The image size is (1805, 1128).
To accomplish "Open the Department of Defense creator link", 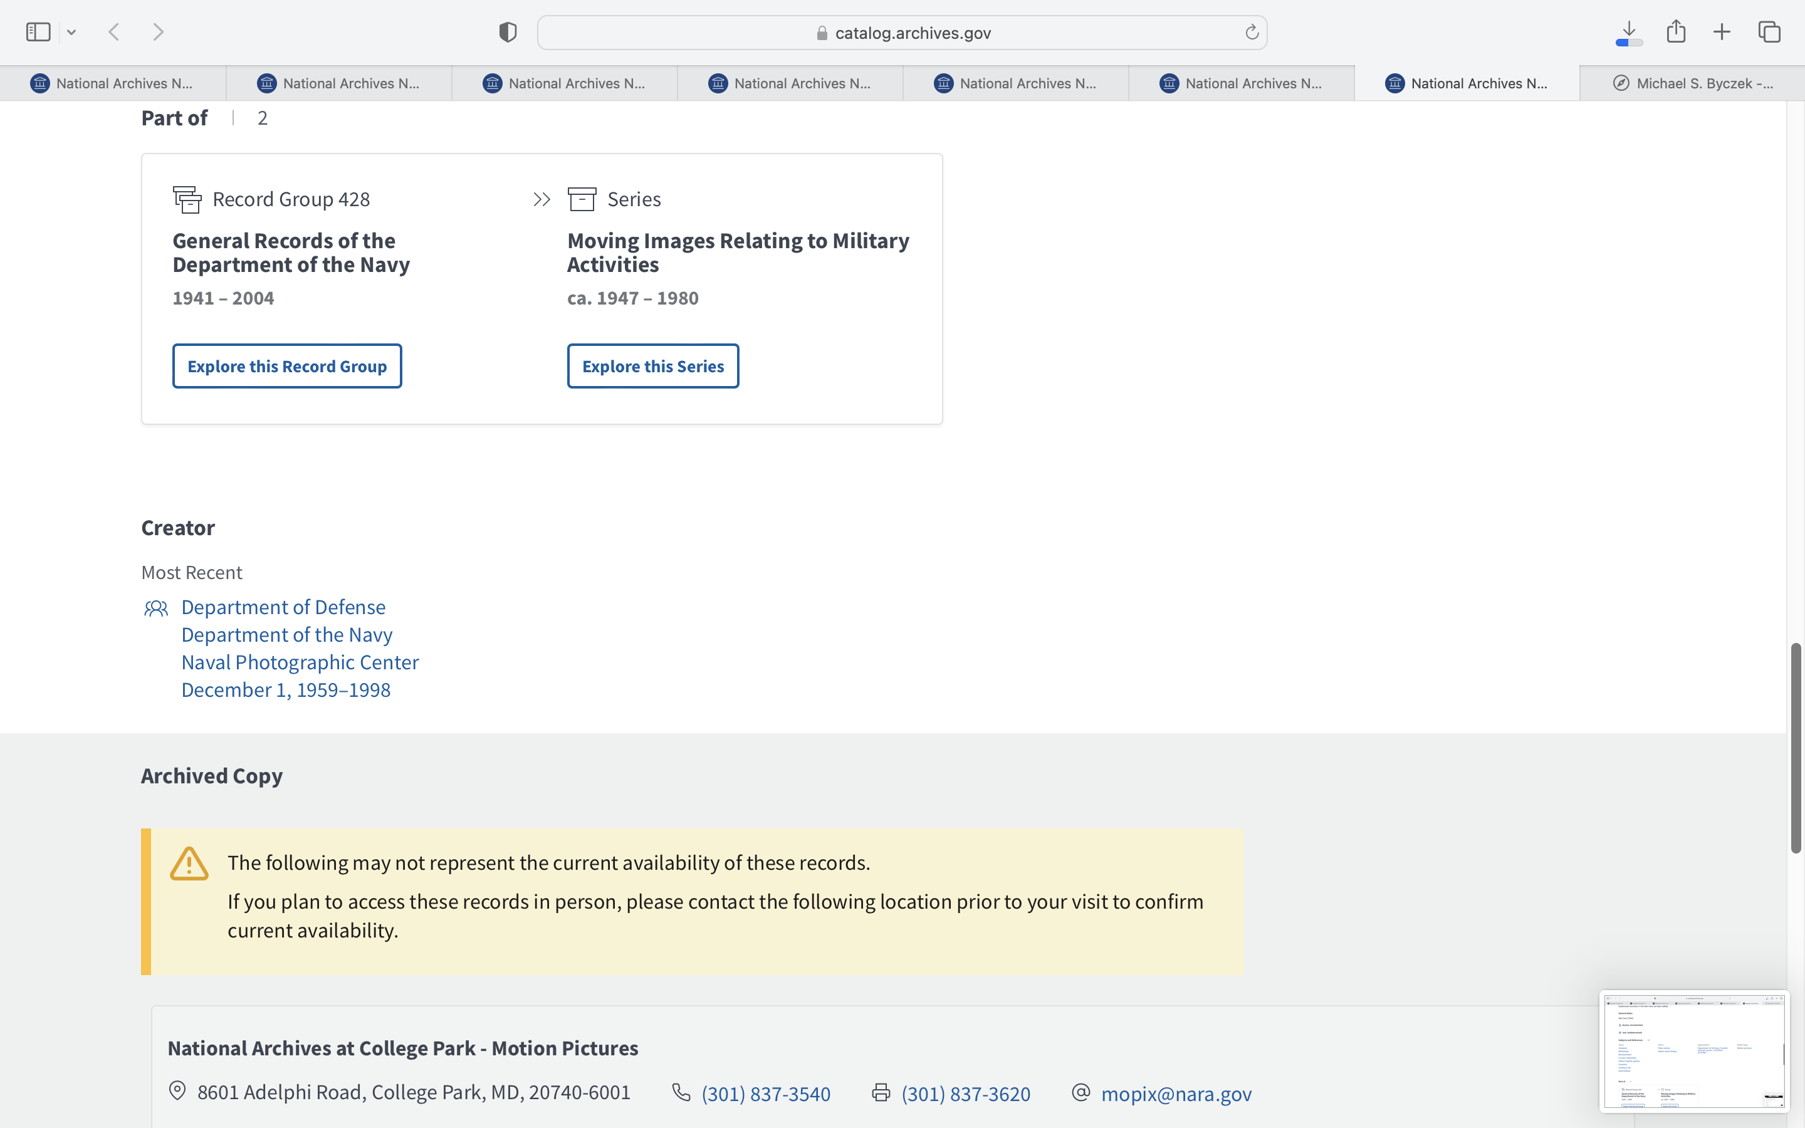I will click(283, 607).
